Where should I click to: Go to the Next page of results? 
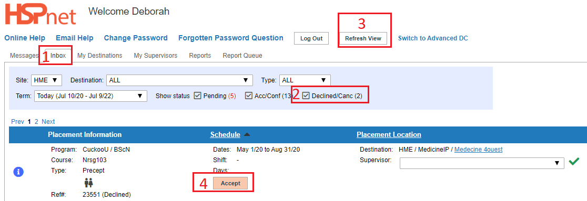coord(48,121)
